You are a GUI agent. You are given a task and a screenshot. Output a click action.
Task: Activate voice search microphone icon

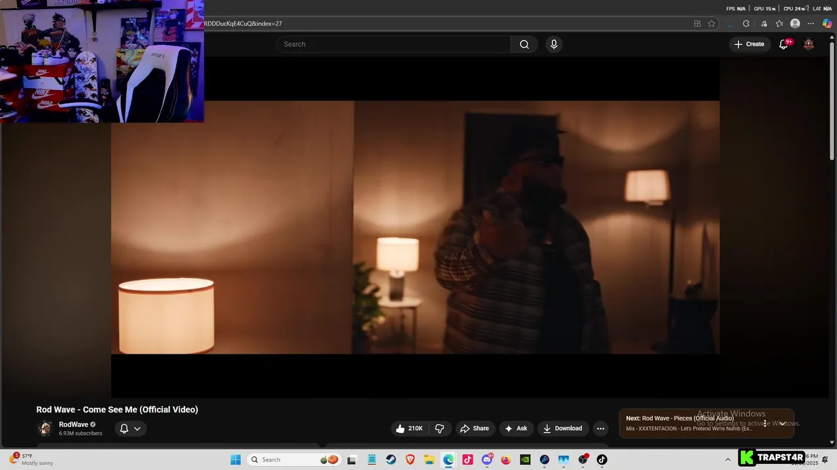554,44
